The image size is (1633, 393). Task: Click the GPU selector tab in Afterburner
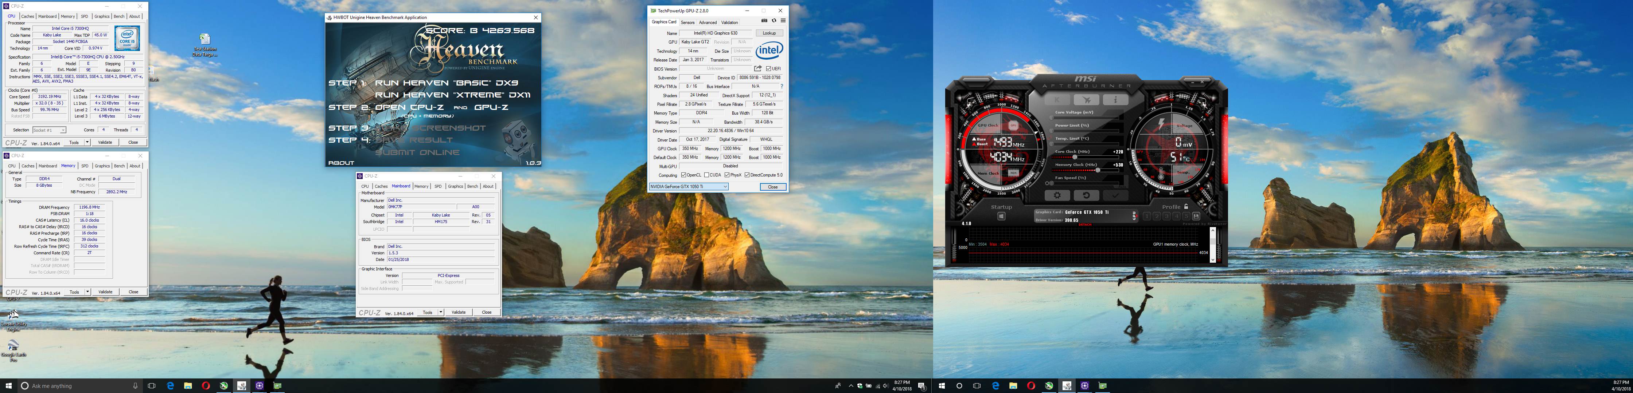point(1135,217)
